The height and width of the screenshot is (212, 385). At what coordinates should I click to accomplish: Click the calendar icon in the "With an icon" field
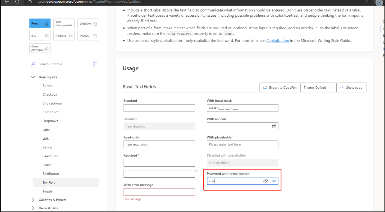click(274, 126)
